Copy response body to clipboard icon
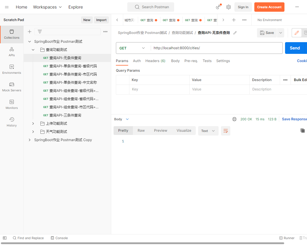The width and height of the screenshot is (307, 245). tap(303, 131)
